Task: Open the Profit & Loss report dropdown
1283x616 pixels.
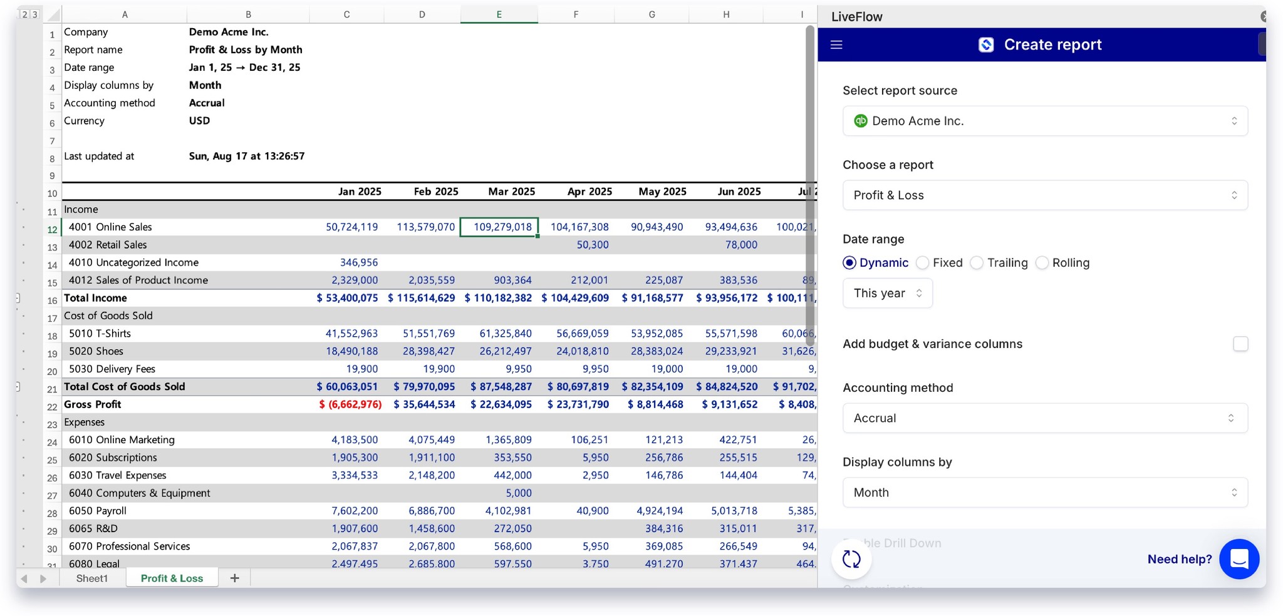Action: [x=1044, y=195]
